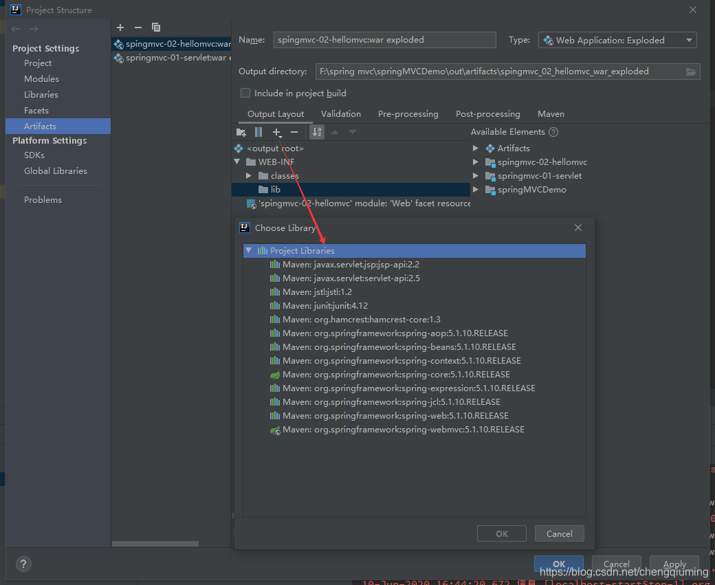Select Maven: hamcrest-core:1.3 library
Viewport: 715px width, 585px height.
414,320
